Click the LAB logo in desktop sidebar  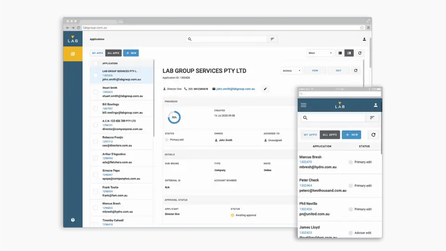click(73, 39)
